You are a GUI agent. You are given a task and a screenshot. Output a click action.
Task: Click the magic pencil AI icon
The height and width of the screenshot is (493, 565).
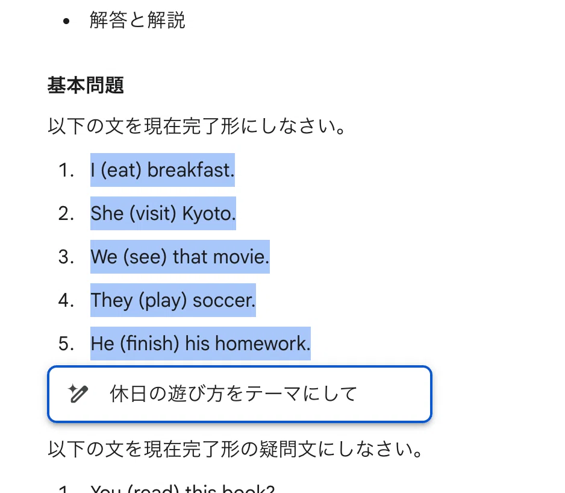point(78,394)
